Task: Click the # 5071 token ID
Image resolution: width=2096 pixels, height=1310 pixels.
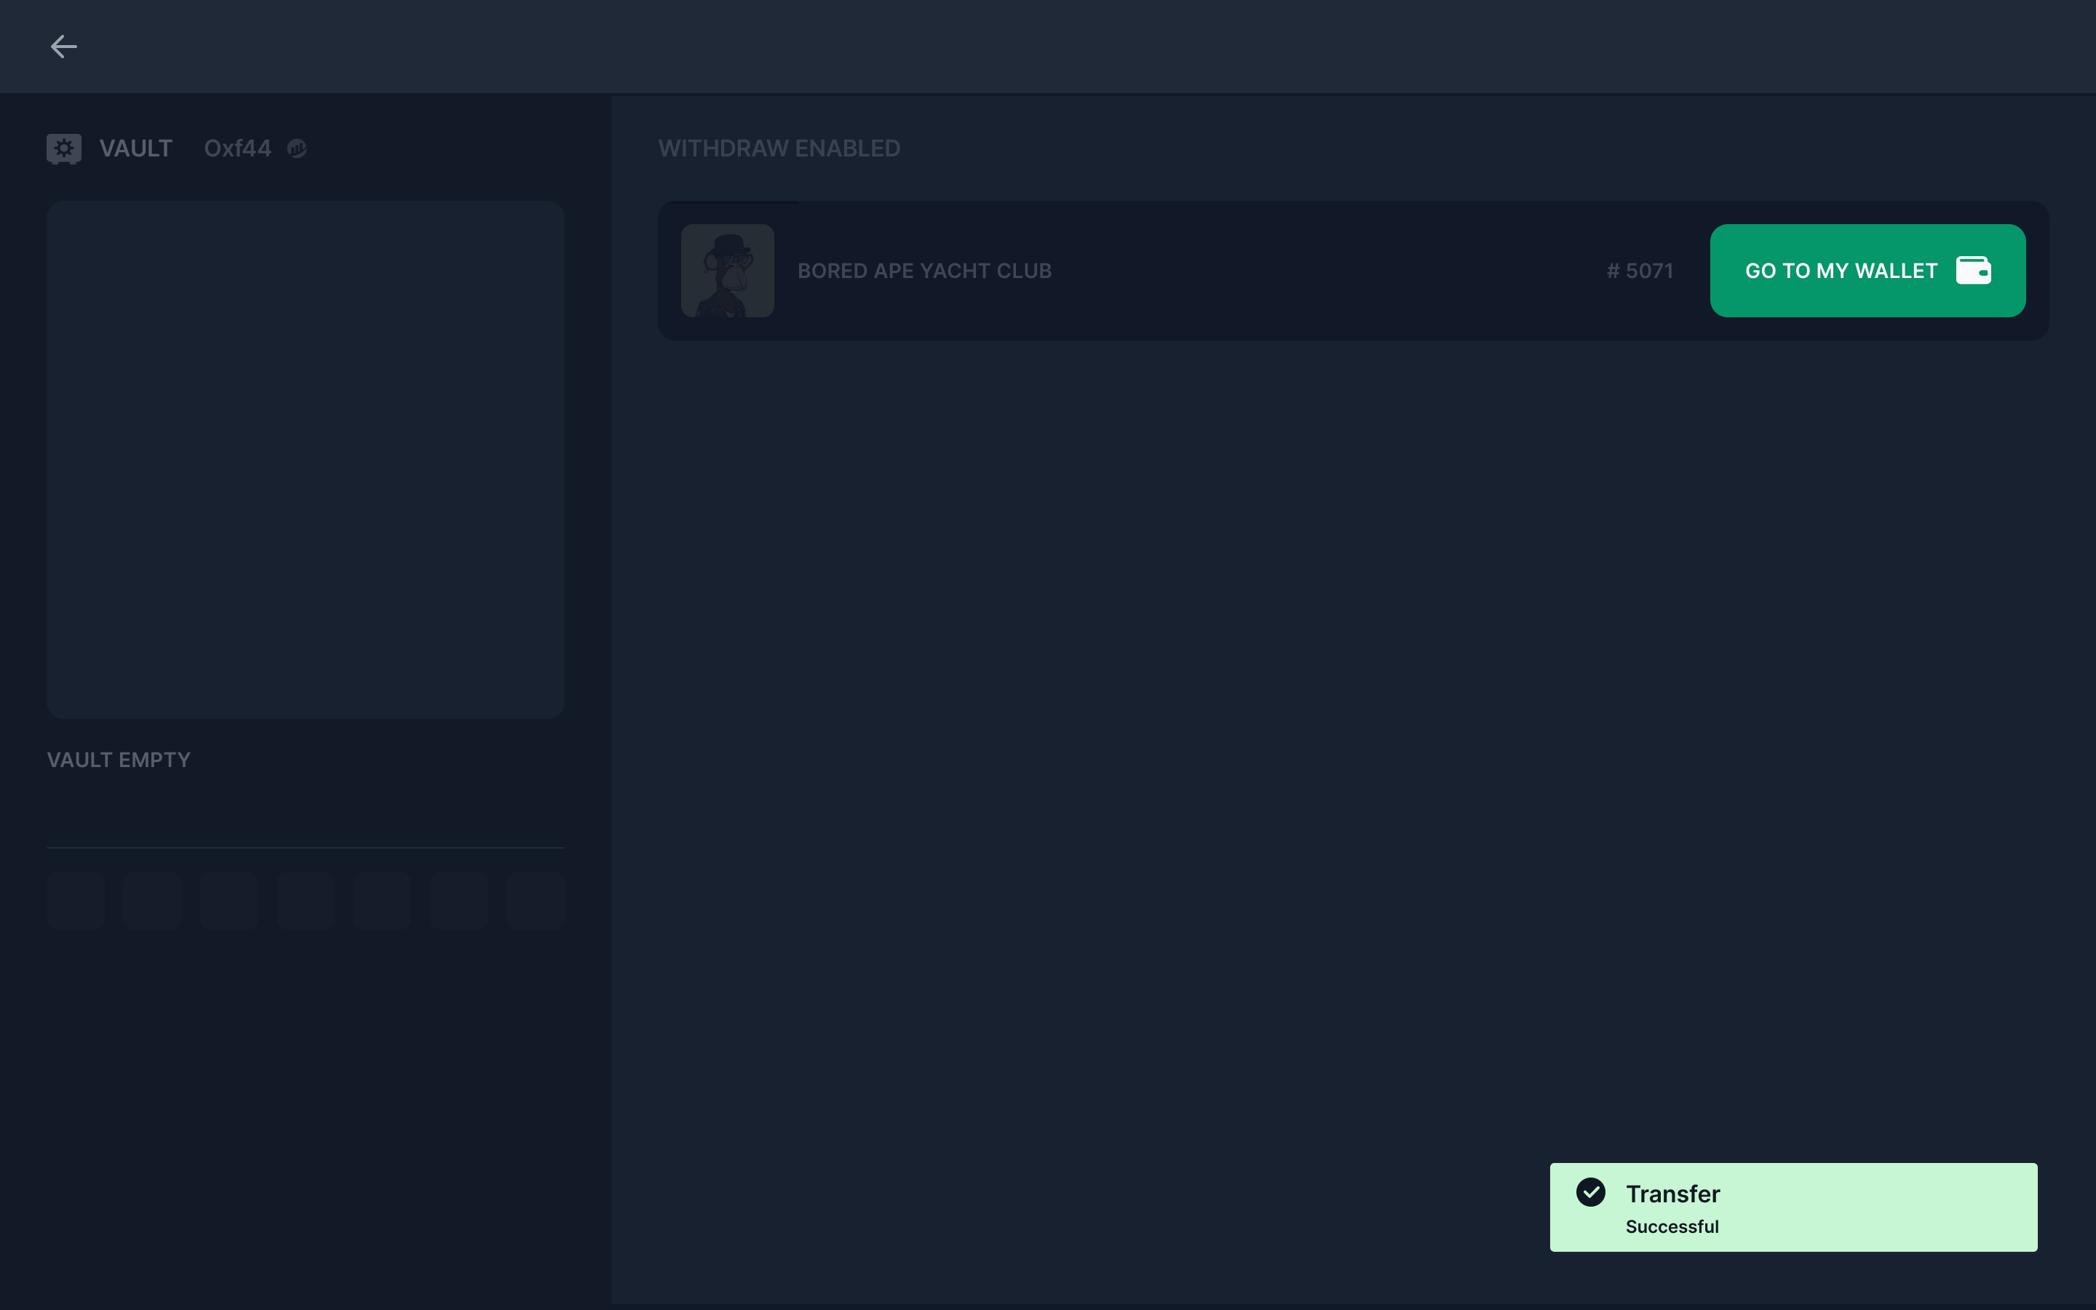Action: 1640,271
